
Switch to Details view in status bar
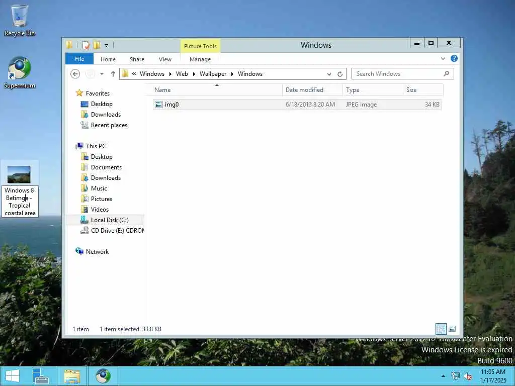click(441, 329)
